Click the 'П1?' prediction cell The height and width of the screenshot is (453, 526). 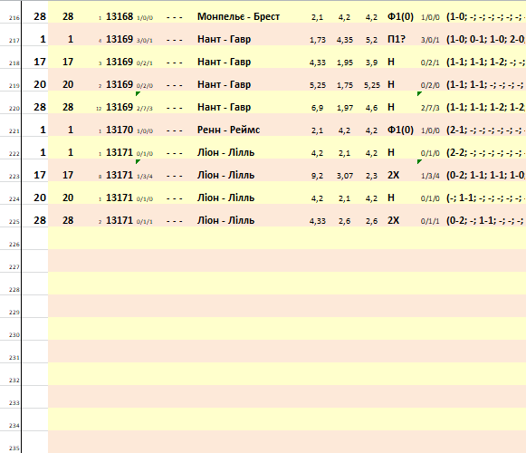[397, 39]
